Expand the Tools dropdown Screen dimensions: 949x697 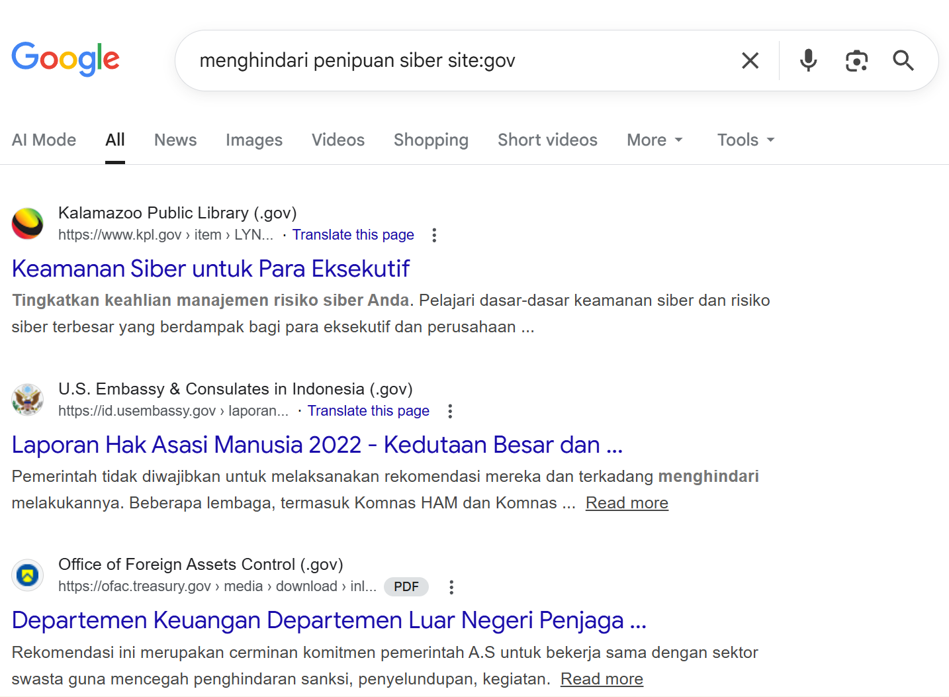click(x=745, y=140)
